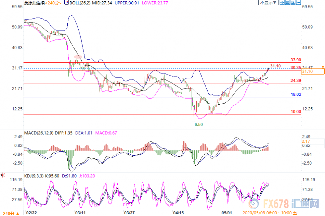Click the K:95.60 KDJ value
The height and width of the screenshot is (216, 325).
pos(52,176)
